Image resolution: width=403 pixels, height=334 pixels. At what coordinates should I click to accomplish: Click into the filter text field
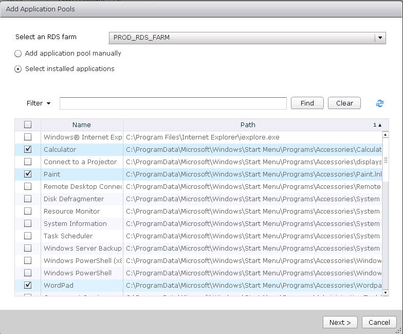point(173,103)
